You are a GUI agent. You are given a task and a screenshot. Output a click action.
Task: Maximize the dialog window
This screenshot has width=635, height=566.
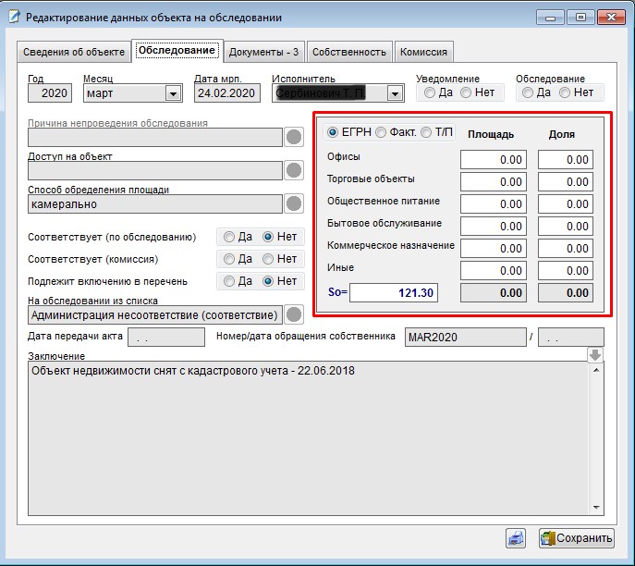[580, 18]
